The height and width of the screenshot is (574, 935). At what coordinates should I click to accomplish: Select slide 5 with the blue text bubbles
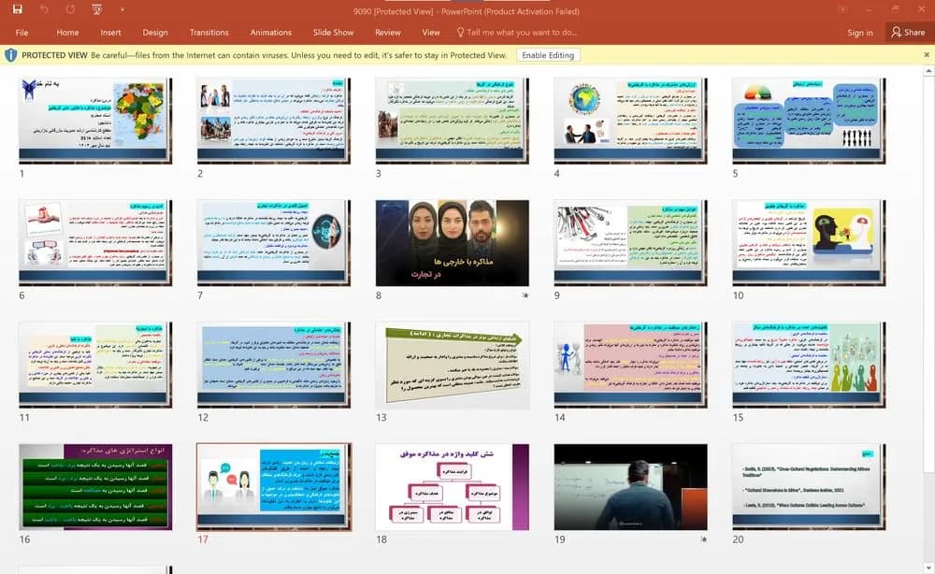coord(809,121)
